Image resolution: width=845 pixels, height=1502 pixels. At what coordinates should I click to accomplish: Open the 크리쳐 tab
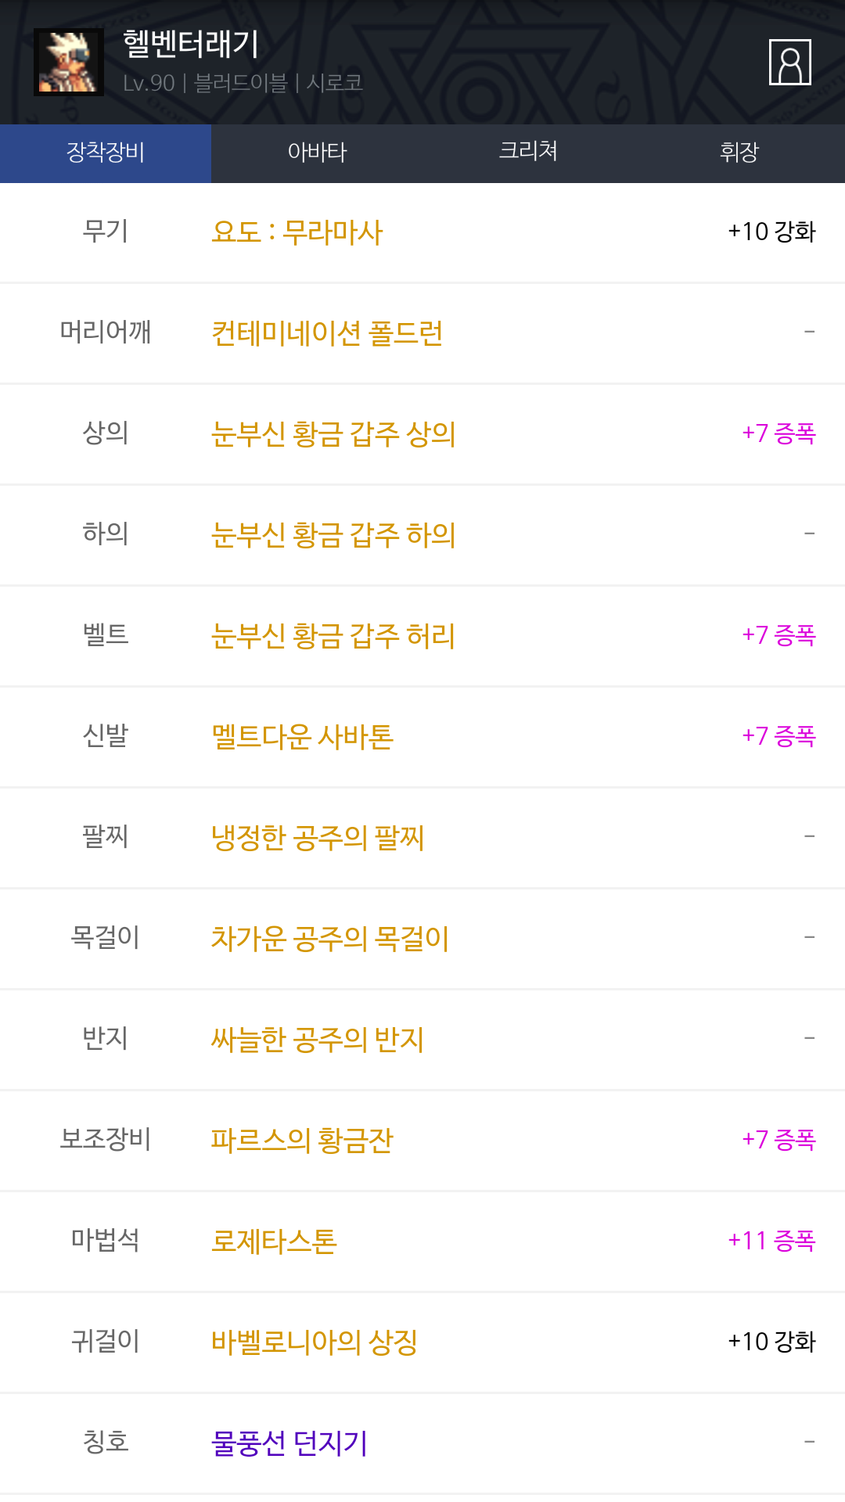(x=528, y=151)
